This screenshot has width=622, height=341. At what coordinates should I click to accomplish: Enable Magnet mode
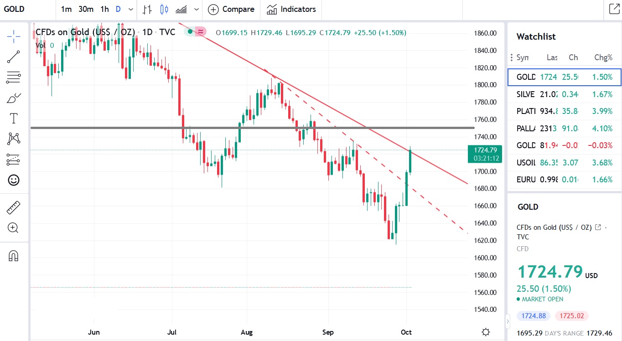tap(14, 255)
